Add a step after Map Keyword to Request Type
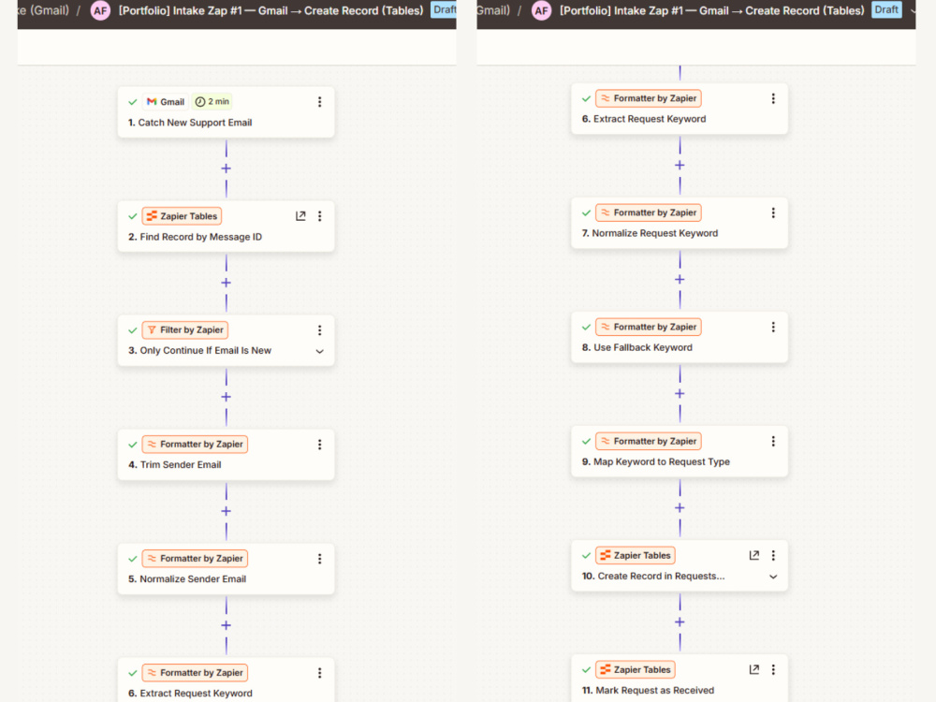 680,507
